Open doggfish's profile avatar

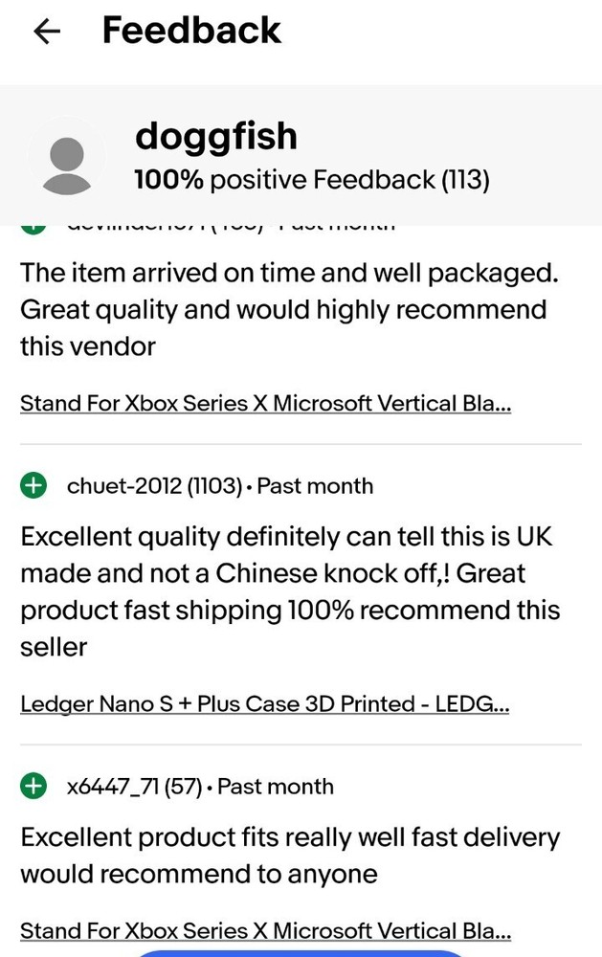click(66, 160)
